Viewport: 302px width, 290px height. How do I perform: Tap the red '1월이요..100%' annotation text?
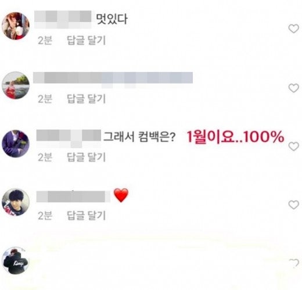click(235, 137)
